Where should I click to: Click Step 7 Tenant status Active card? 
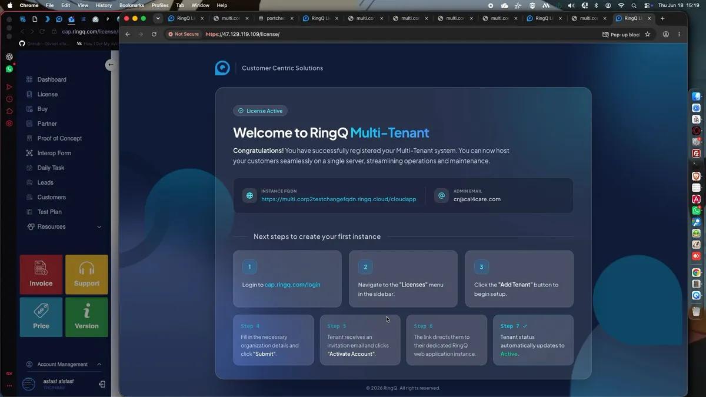pos(533,340)
